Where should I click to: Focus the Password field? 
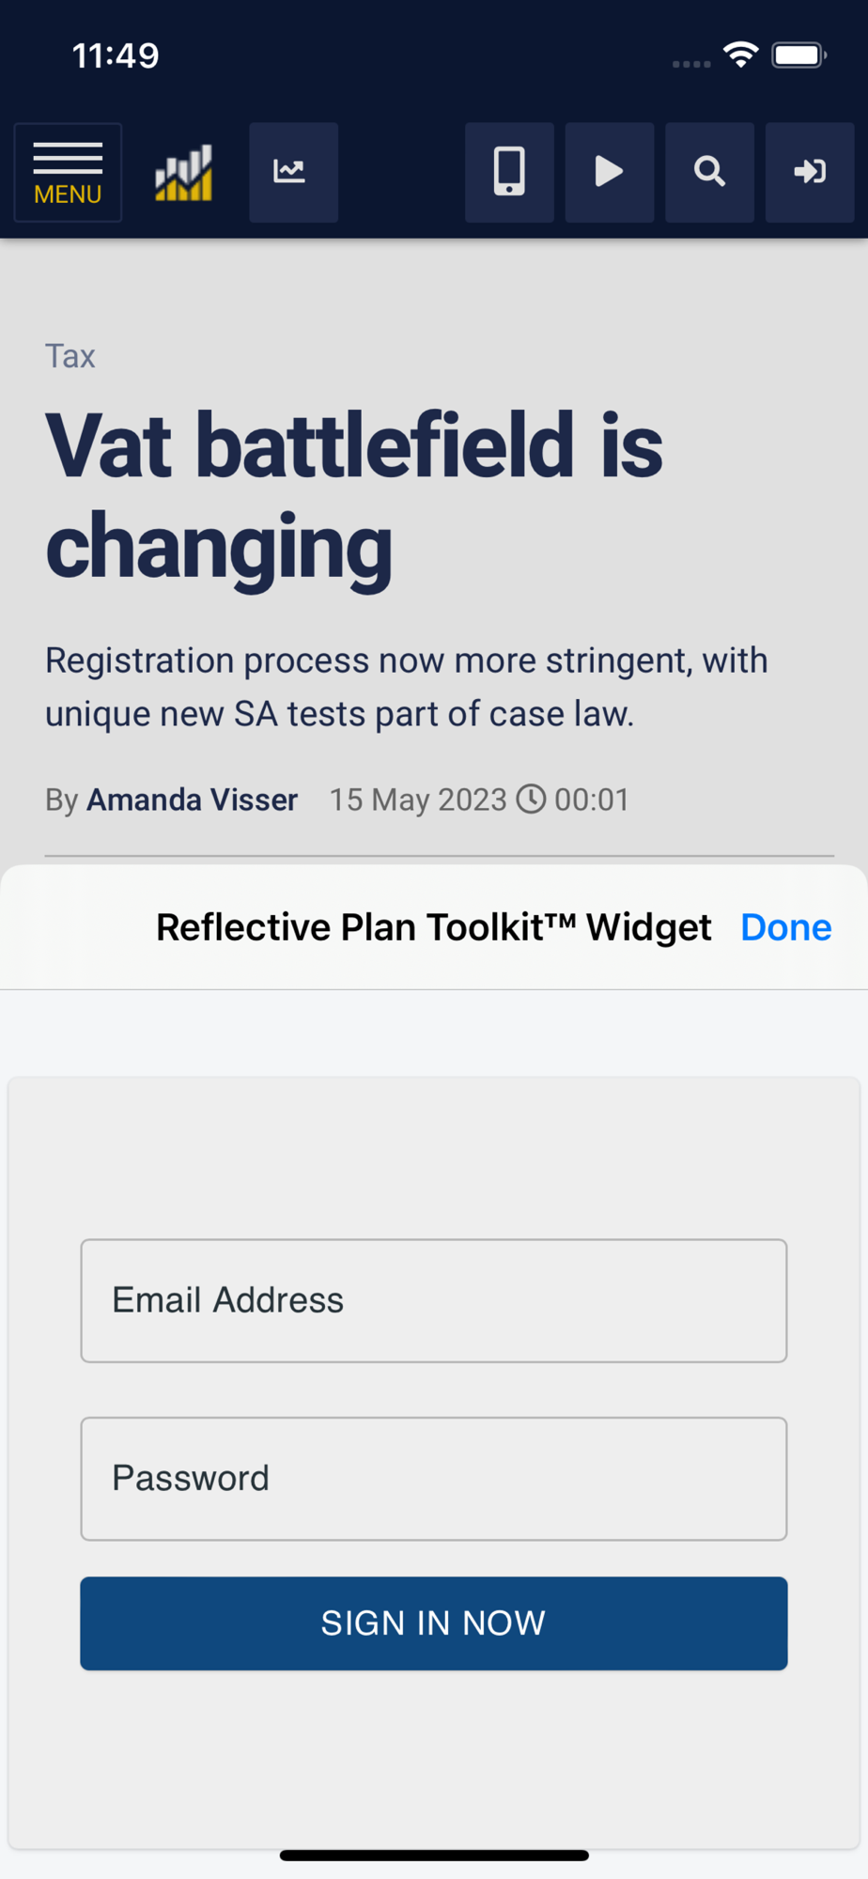433,1478
